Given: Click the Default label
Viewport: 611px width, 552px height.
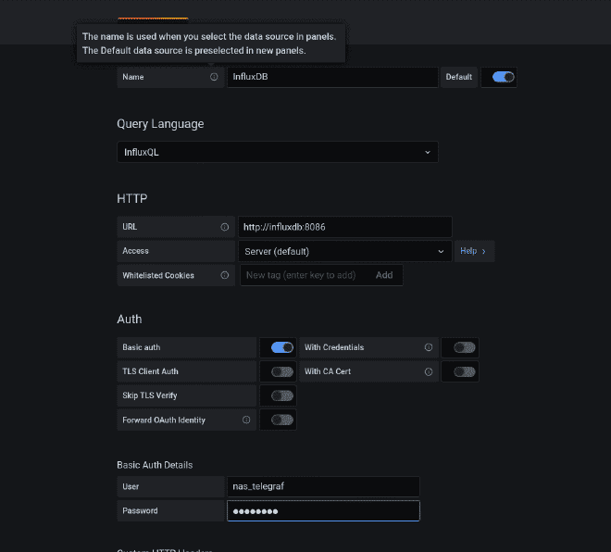Looking at the screenshot, I should pos(458,77).
